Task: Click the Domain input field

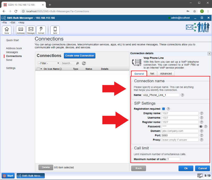Action: (180, 131)
